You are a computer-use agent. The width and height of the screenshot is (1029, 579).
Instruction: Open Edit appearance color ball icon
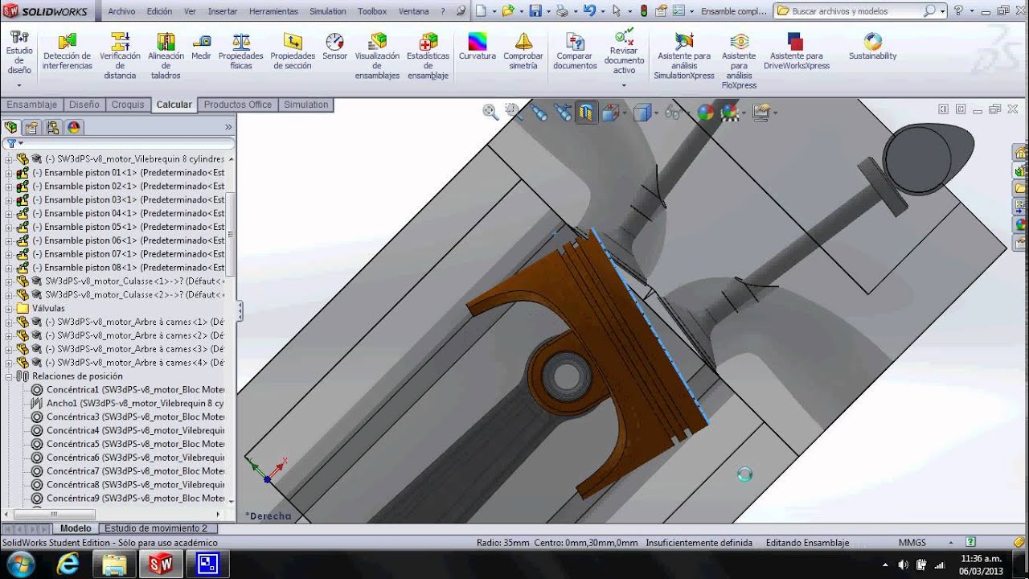[x=705, y=113]
